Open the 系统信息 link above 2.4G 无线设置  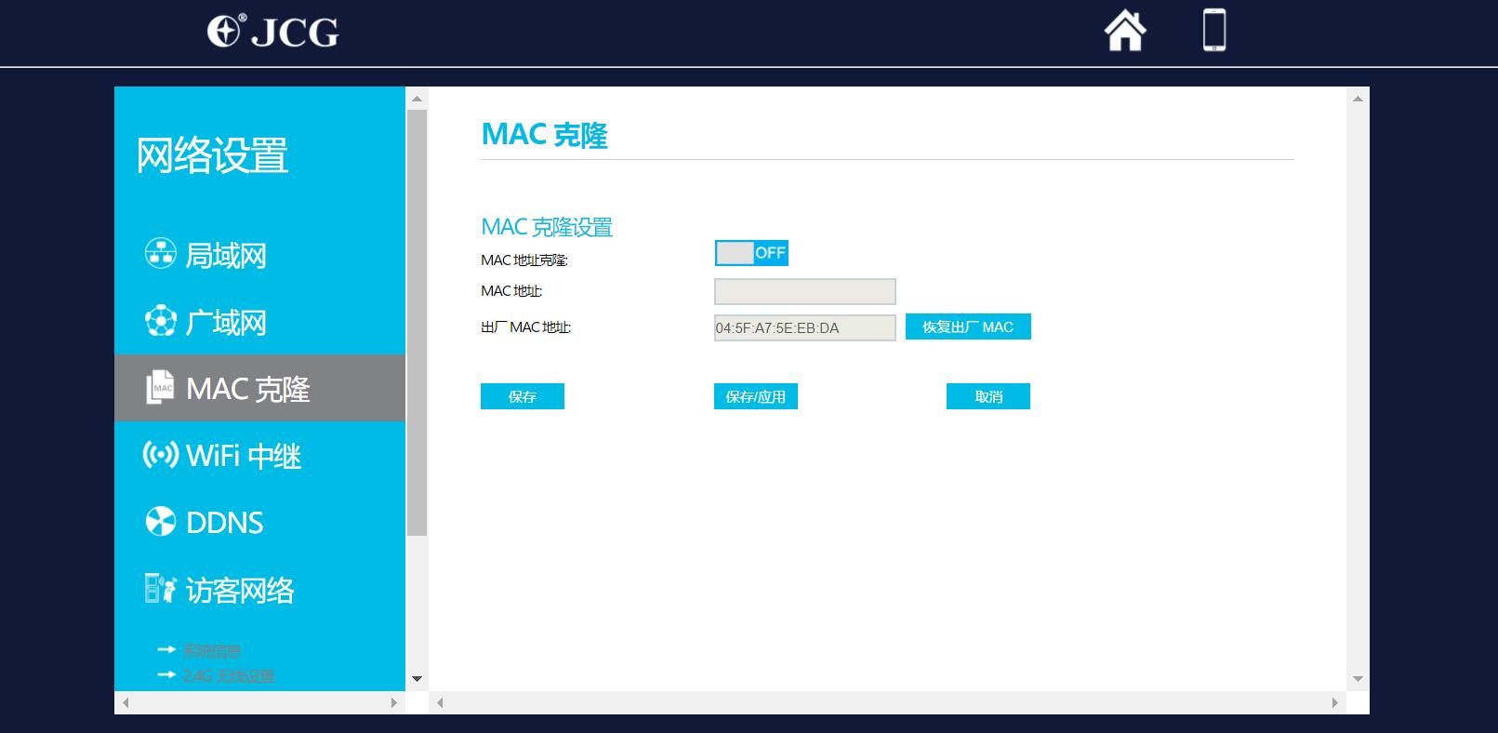pos(212,650)
